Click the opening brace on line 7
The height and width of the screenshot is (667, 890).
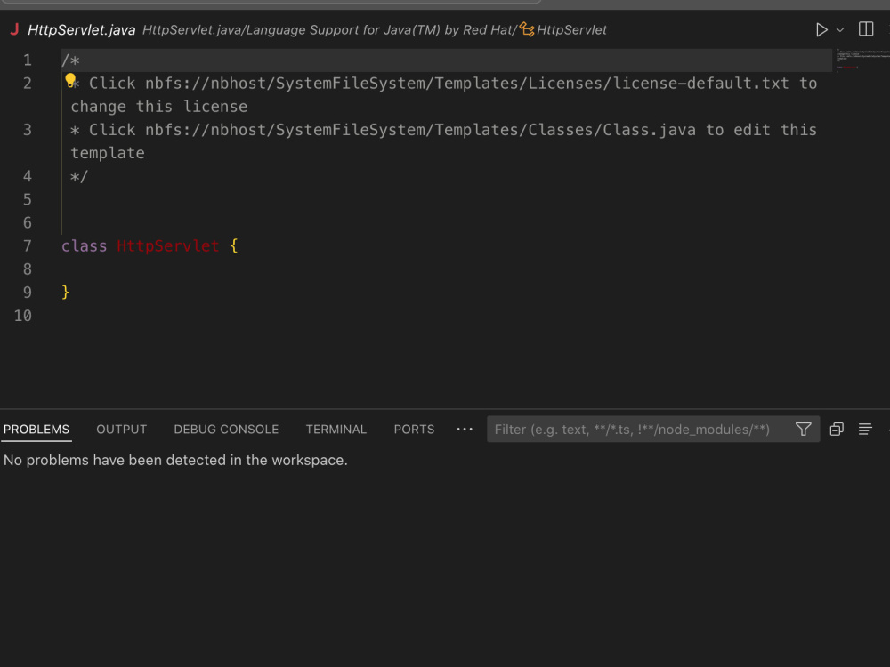[233, 245]
